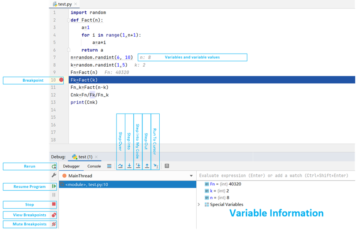This screenshot has height=237, width=360.
Task: Open the MainThread frames dropdown
Action: click(x=191, y=175)
